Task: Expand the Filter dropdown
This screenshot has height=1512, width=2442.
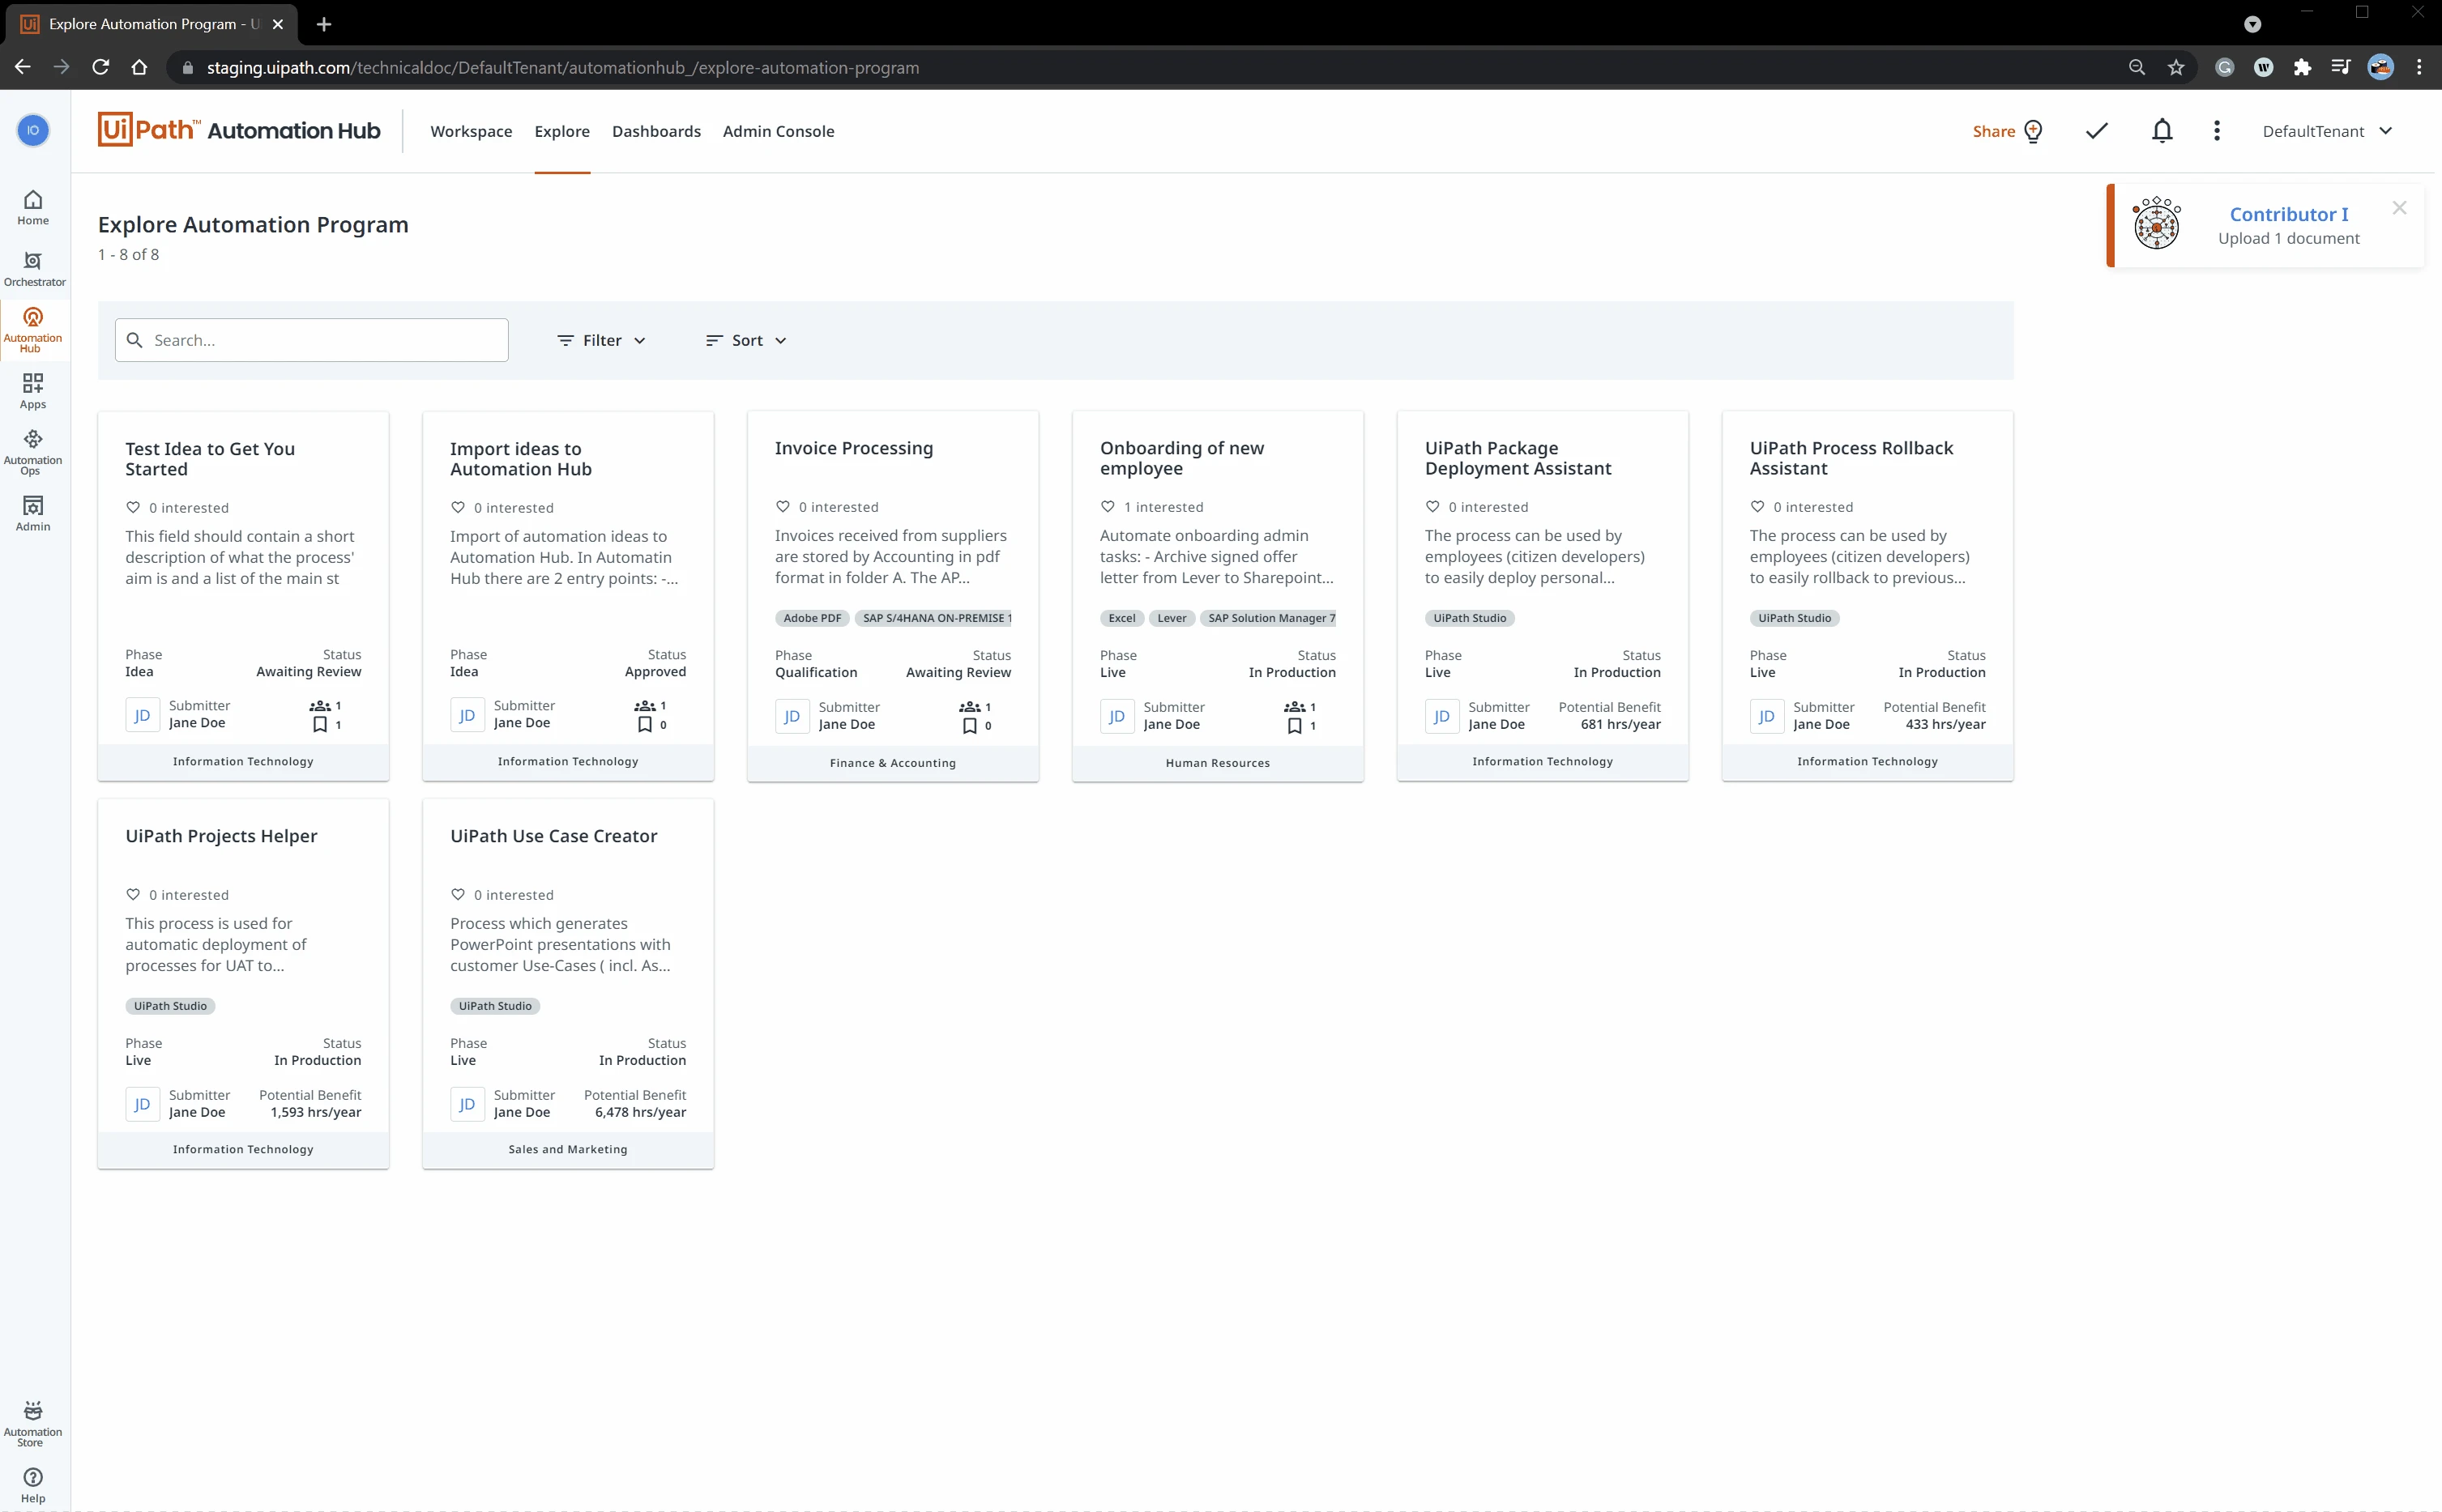Action: [601, 340]
